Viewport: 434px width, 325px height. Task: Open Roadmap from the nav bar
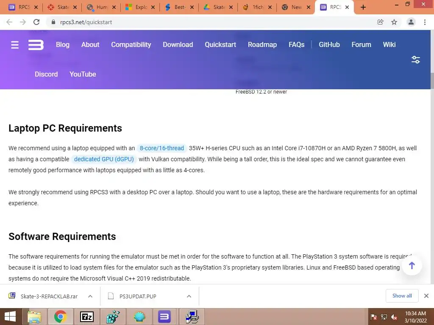tap(262, 44)
